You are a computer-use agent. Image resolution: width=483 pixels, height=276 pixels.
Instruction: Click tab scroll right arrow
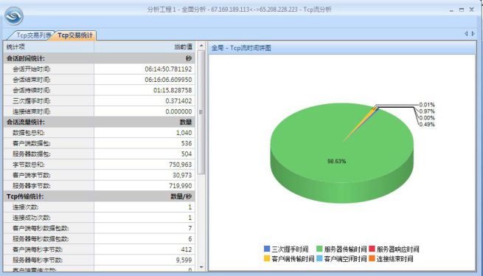tap(473, 34)
